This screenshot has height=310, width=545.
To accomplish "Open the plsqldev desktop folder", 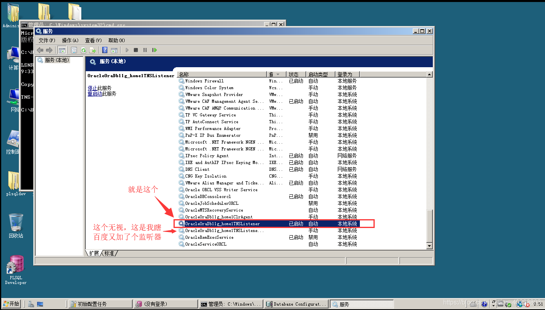I will pos(16,184).
